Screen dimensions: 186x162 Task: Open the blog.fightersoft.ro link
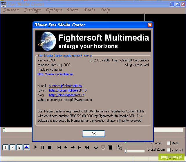(x=67, y=95)
